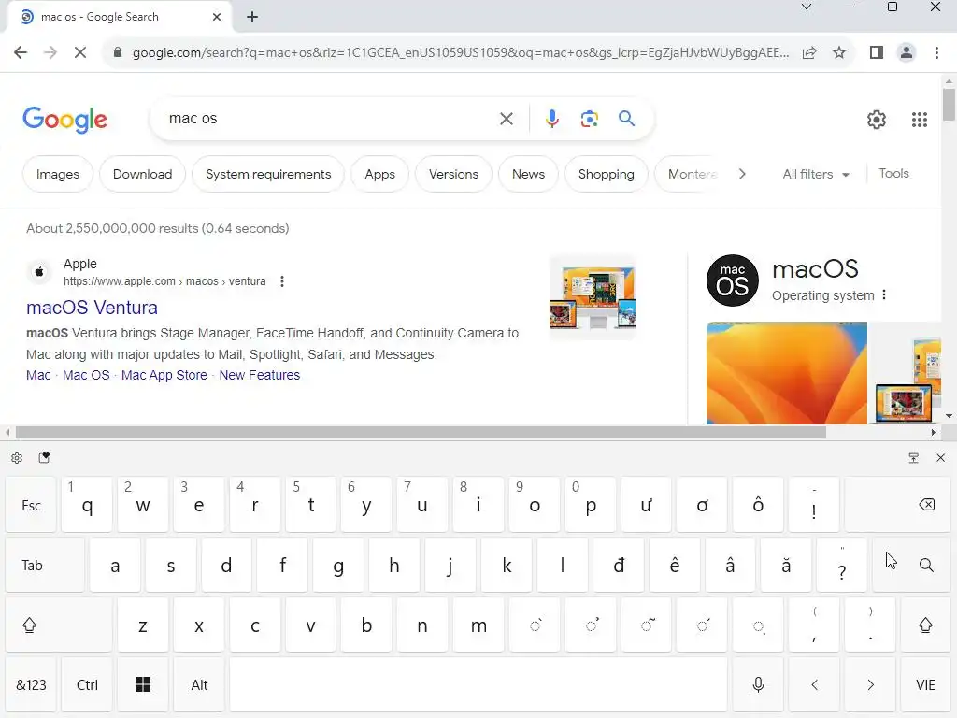
Task: Open the touch keyboard settings gear
Action: 17,458
